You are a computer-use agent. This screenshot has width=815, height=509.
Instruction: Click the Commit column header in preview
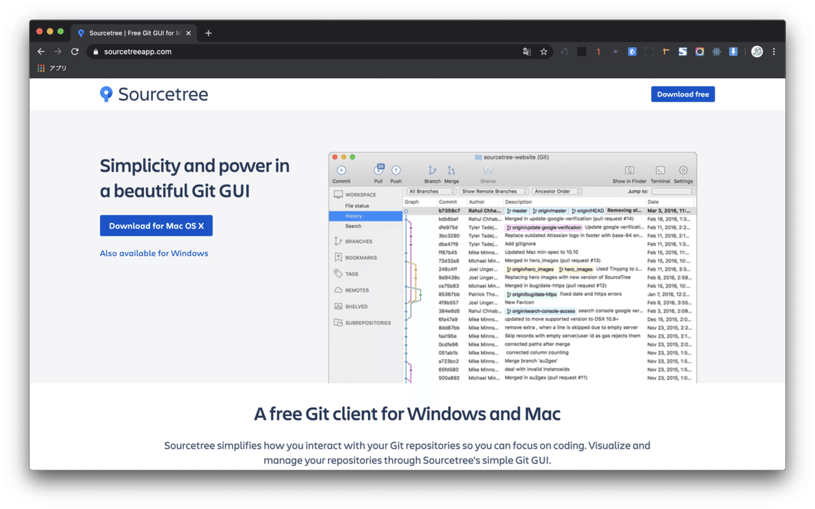[x=448, y=202]
